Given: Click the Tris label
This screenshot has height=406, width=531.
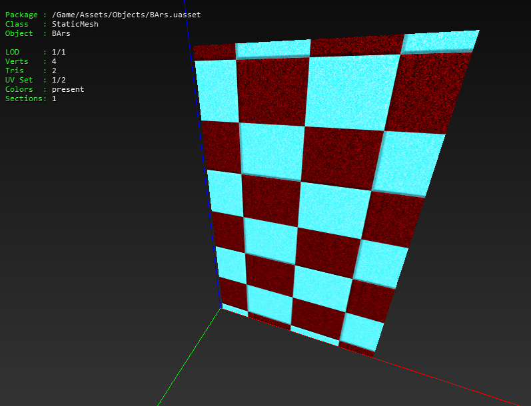Looking at the screenshot, I should click(14, 71).
